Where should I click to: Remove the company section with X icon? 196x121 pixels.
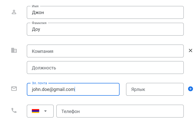190,51
